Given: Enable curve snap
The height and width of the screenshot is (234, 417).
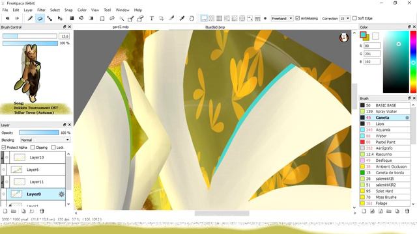Looking at the screenshot, I should [x=250, y=18].
